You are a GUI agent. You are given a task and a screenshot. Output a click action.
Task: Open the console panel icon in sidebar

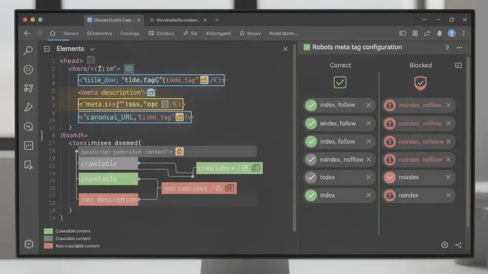click(28, 146)
